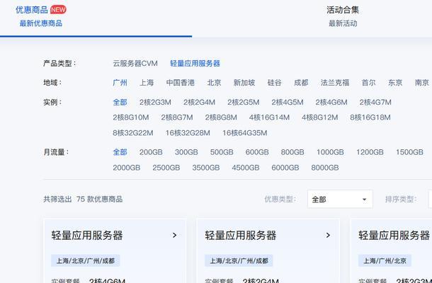Screen dimensions: 432x283
Task: Filter instances by 2核2G4M
Action: [200, 102]
